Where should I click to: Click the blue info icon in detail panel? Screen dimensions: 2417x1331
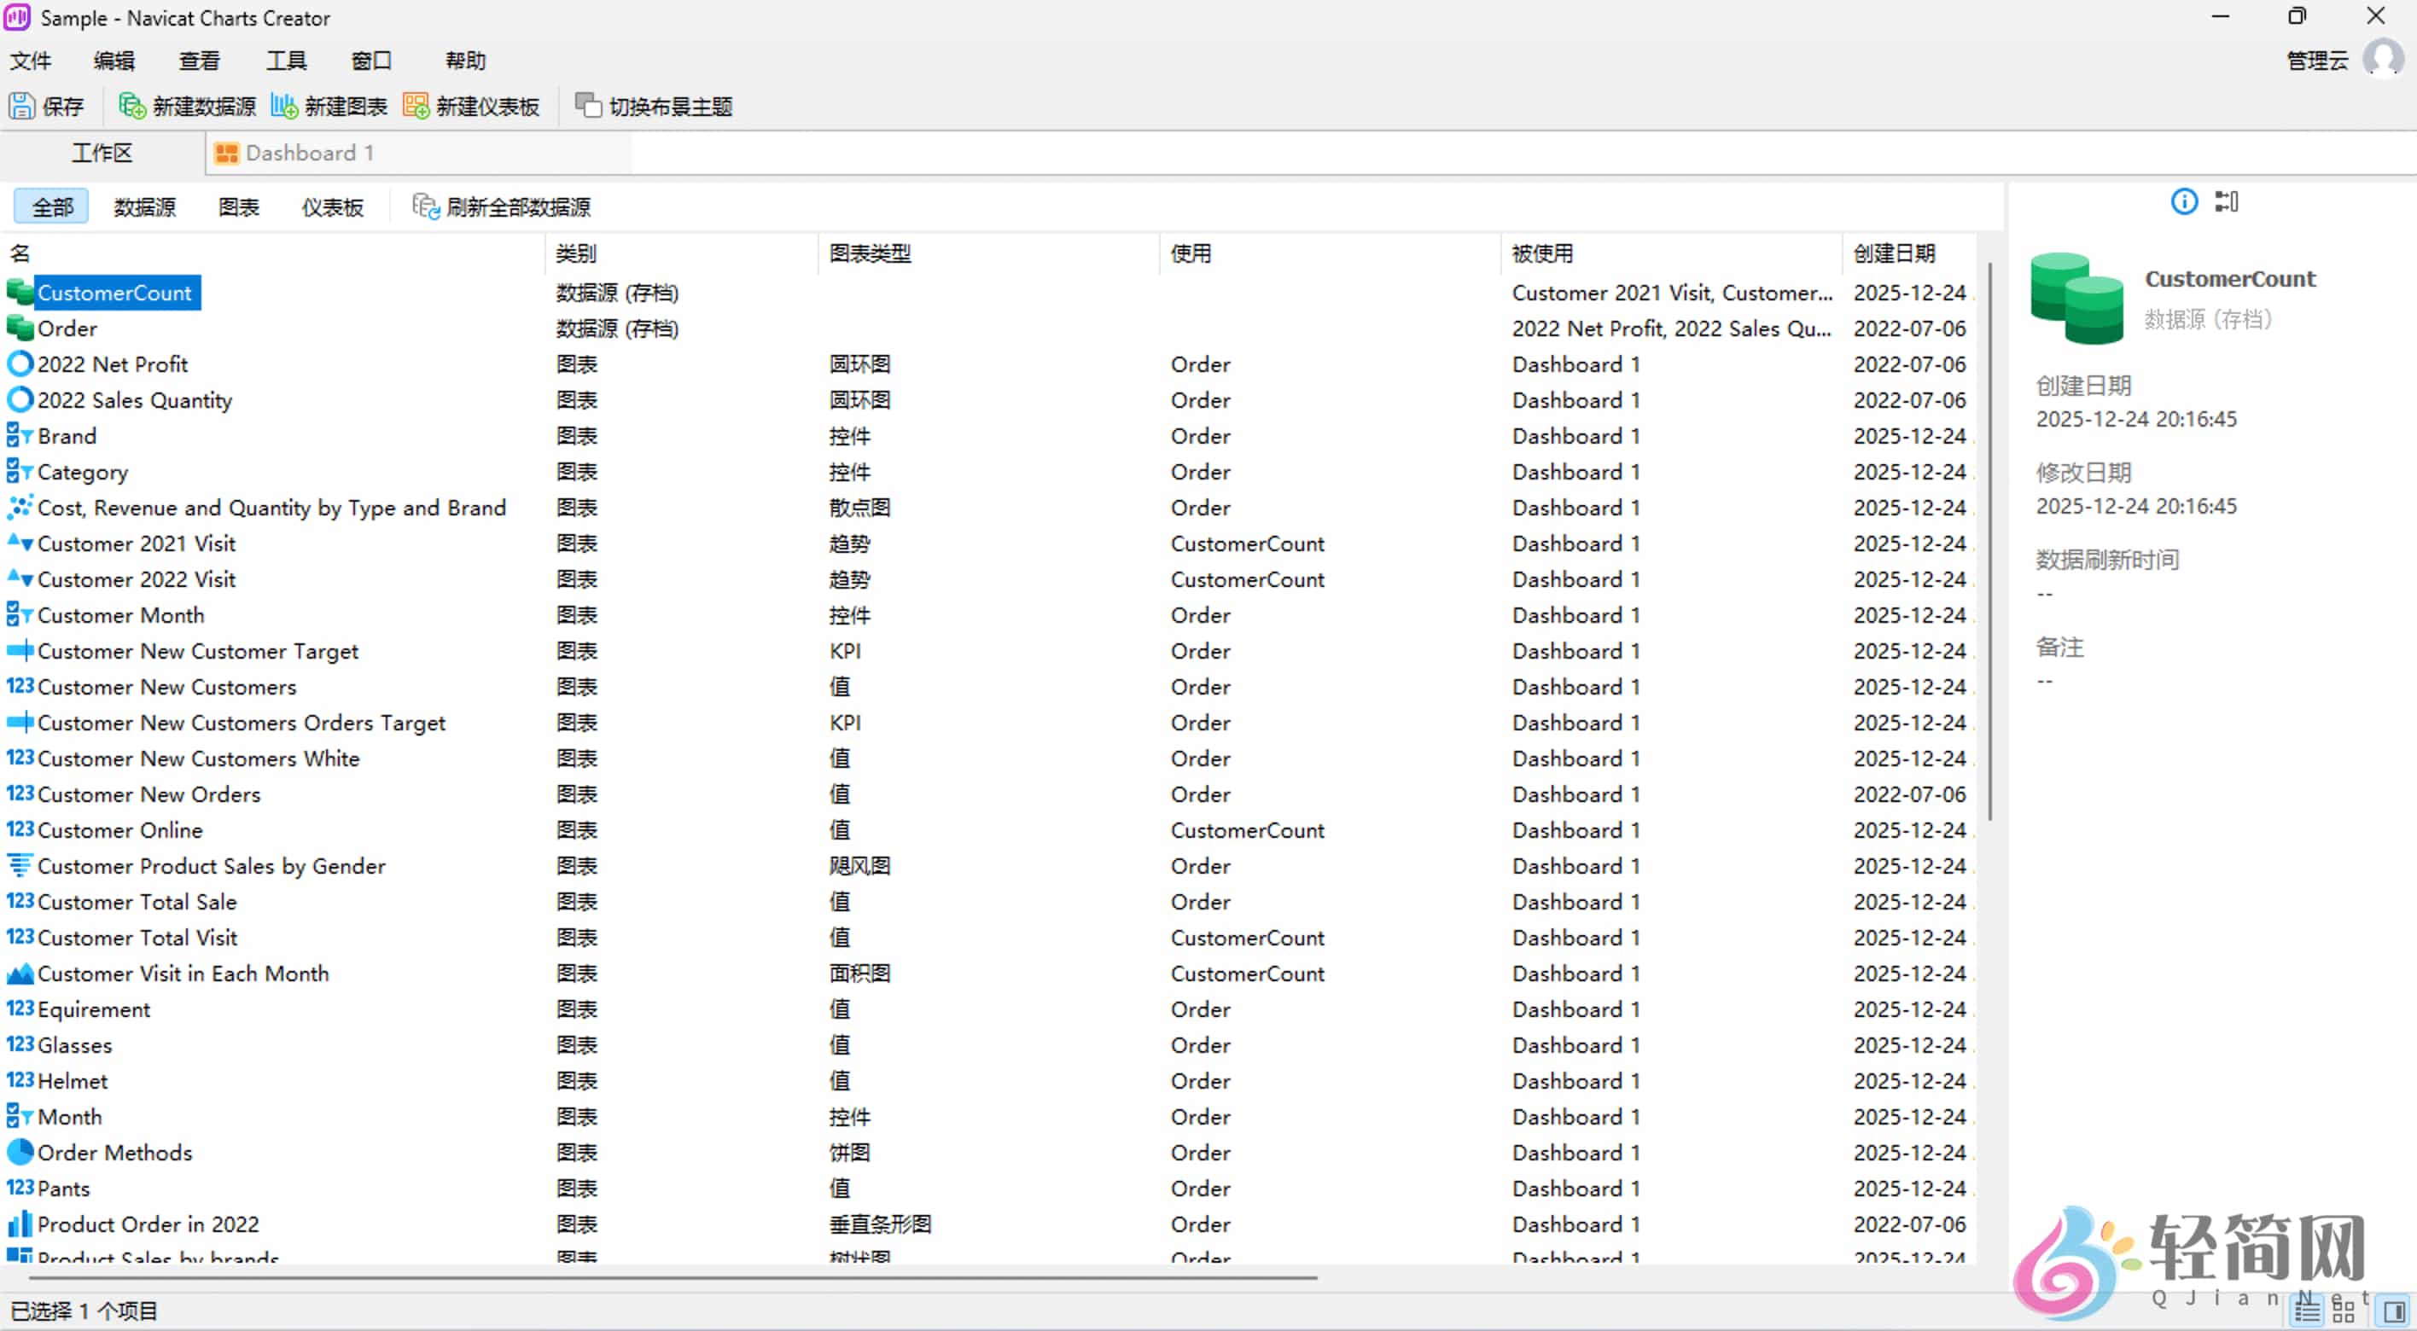[x=2184, y=201]
